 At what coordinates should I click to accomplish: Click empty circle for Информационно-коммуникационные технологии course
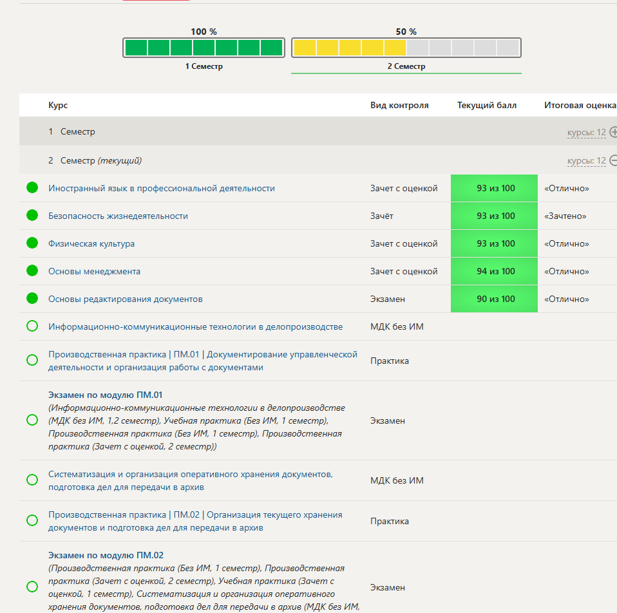click(x=32, y=326)
